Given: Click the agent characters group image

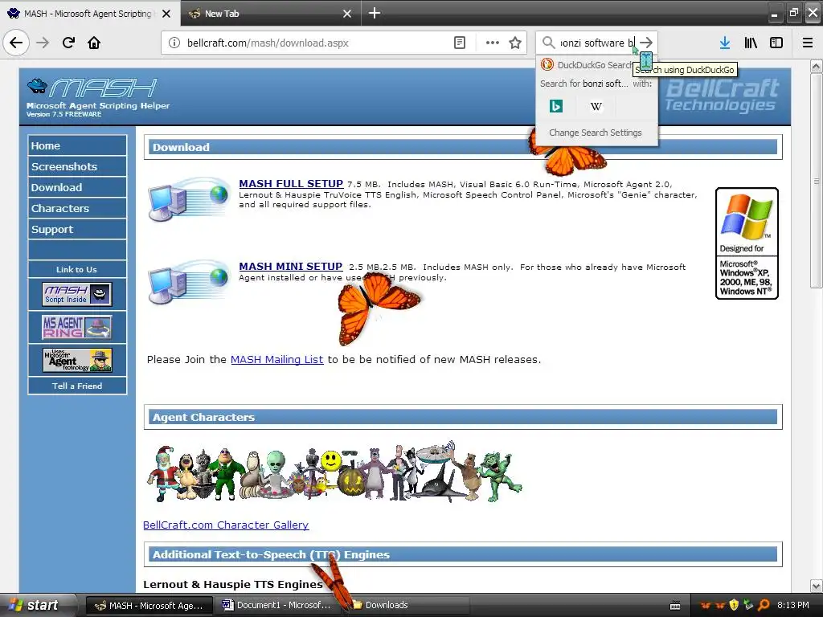Looking at the screenshot, I should (334, 472).
